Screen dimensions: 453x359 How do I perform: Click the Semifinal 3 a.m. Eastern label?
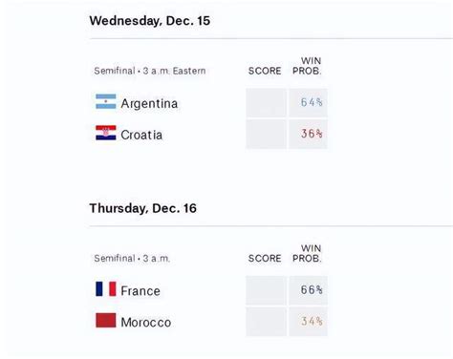click(150, 71)
